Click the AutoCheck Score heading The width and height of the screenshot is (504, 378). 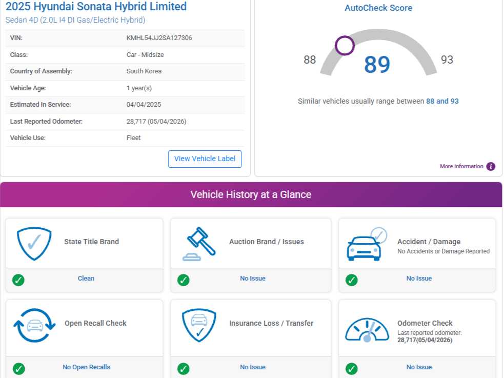pos(378,8)
